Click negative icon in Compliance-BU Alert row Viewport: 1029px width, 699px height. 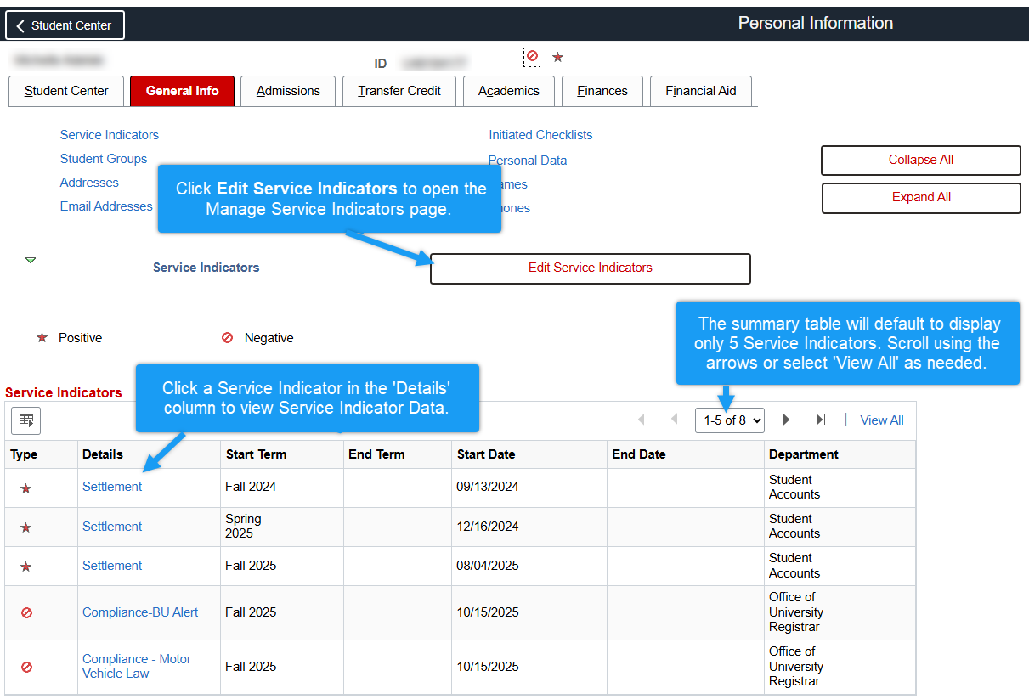[25, 612]
